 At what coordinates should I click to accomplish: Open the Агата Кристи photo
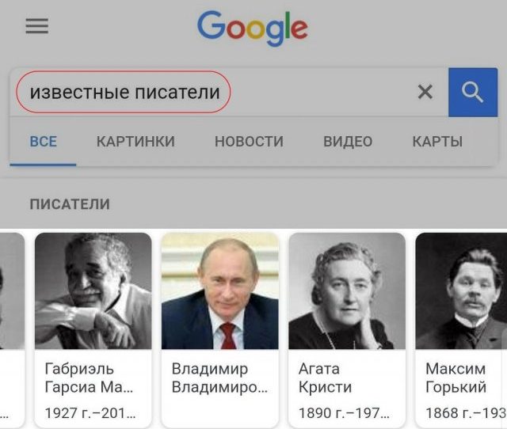tap(347, 290)
